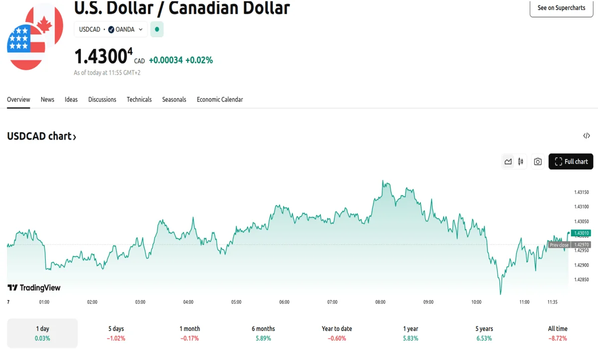
Task: Click the 1.43010 current price label
Action: click(x=582, y=233)
